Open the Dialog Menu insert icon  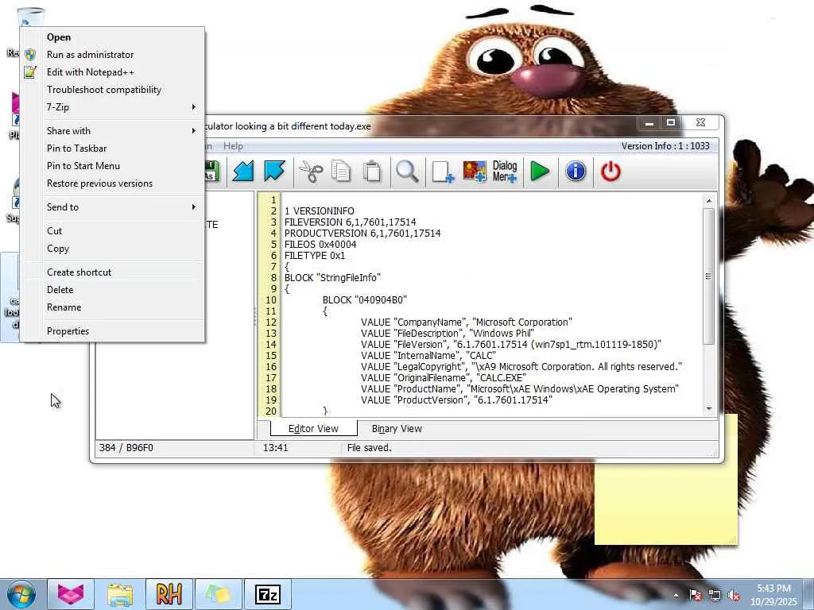point(505,172)
